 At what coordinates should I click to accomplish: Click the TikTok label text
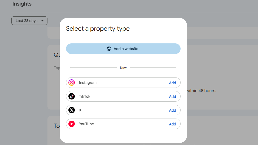click(85, 96)
